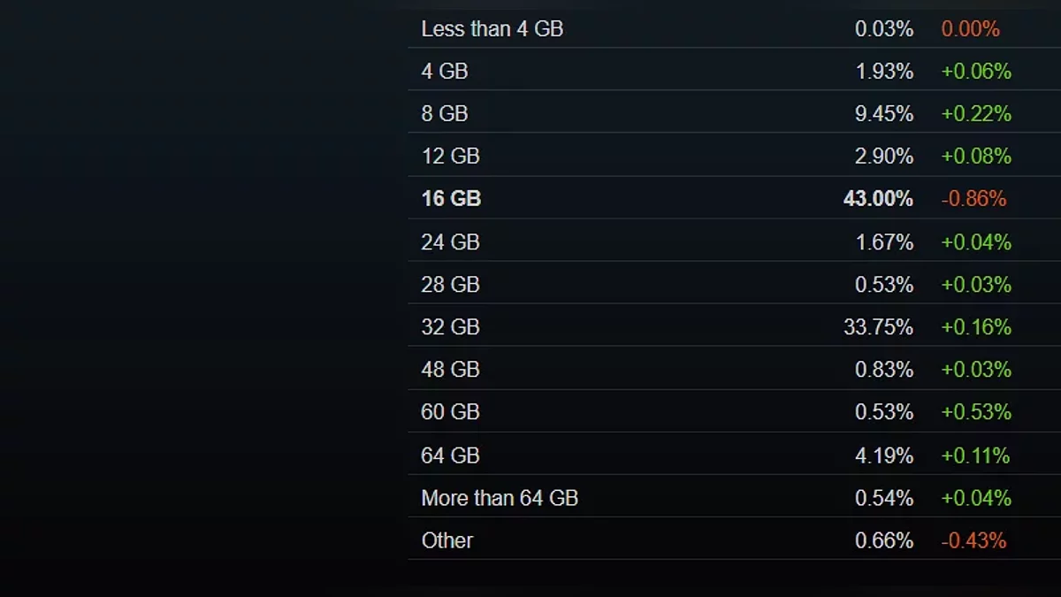Select the 32 GB row label
The width and height of the screenshot is (1061, 597).
(x=450, y=327)
